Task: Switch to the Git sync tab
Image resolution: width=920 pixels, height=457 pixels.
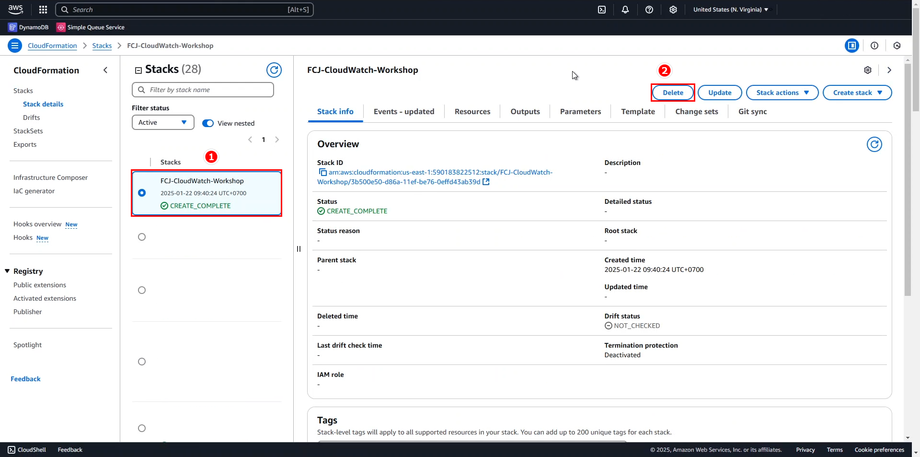Action: click(x=753, y=111)
